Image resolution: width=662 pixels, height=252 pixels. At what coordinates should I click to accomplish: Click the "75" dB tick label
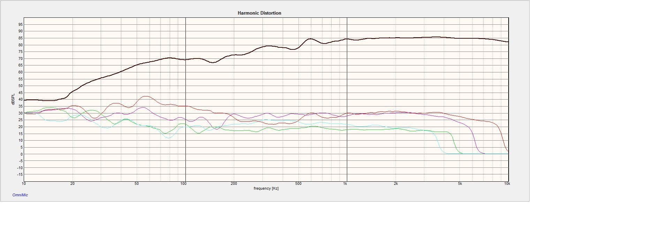tap(21, 52)
